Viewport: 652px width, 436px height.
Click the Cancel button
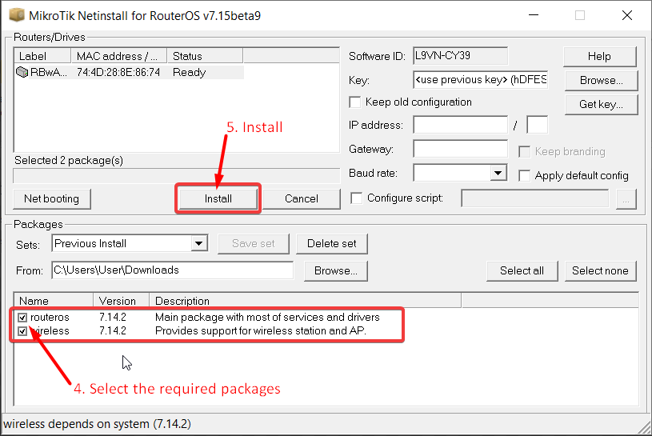click(x=302, y=199)
